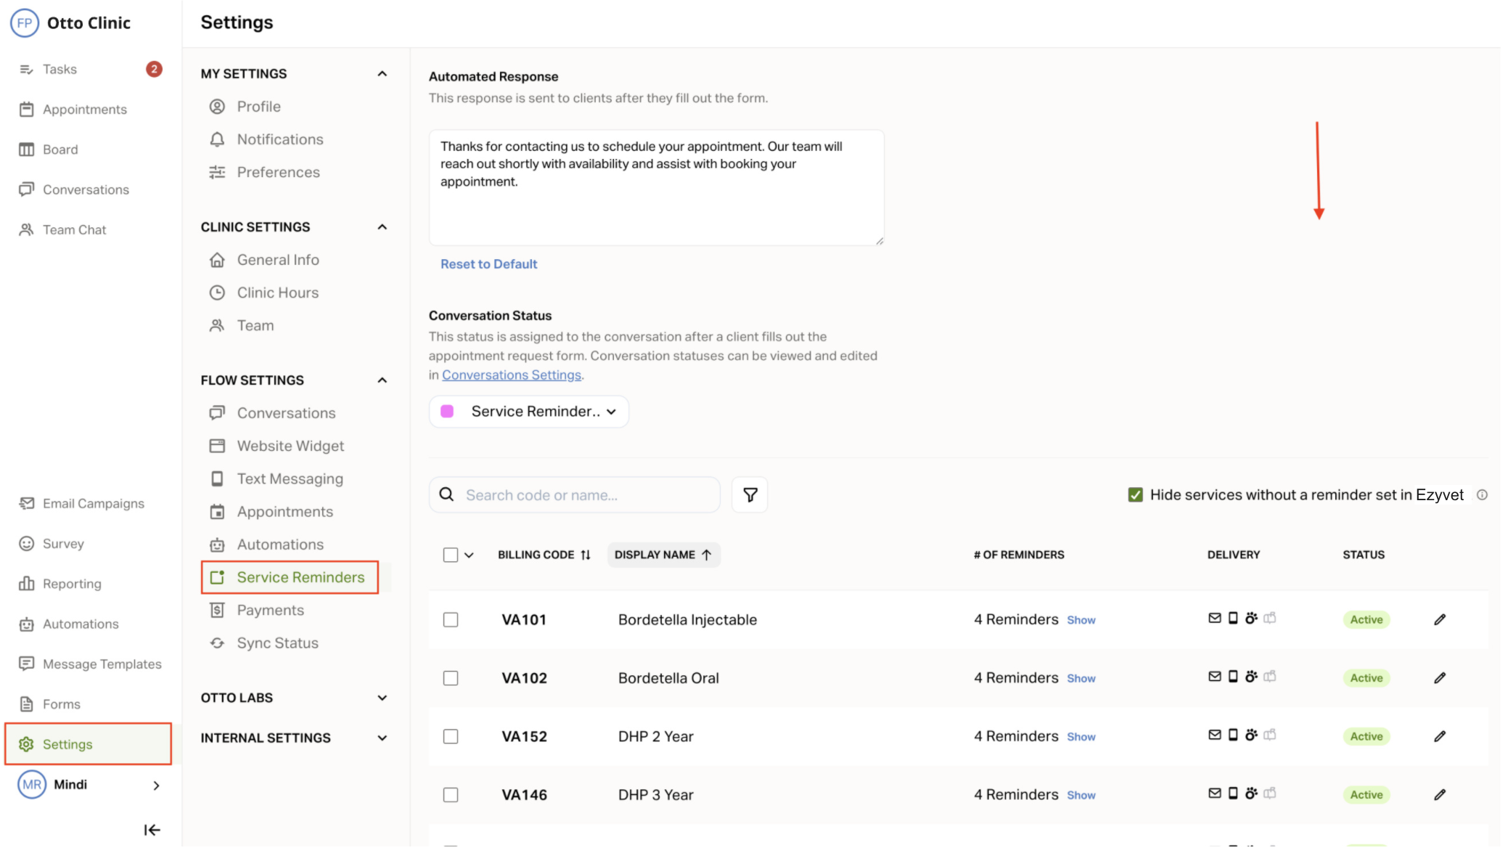Edit the VA102 row with pencil icon
The height and width of the screenshot is (861, 1508).
pyautogui.click(x=1440, y=678)
